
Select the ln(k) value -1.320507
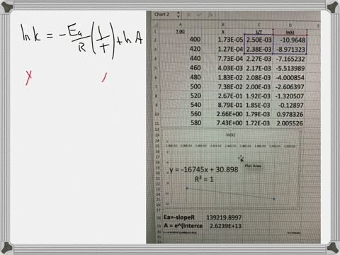(x=289, y=96)
